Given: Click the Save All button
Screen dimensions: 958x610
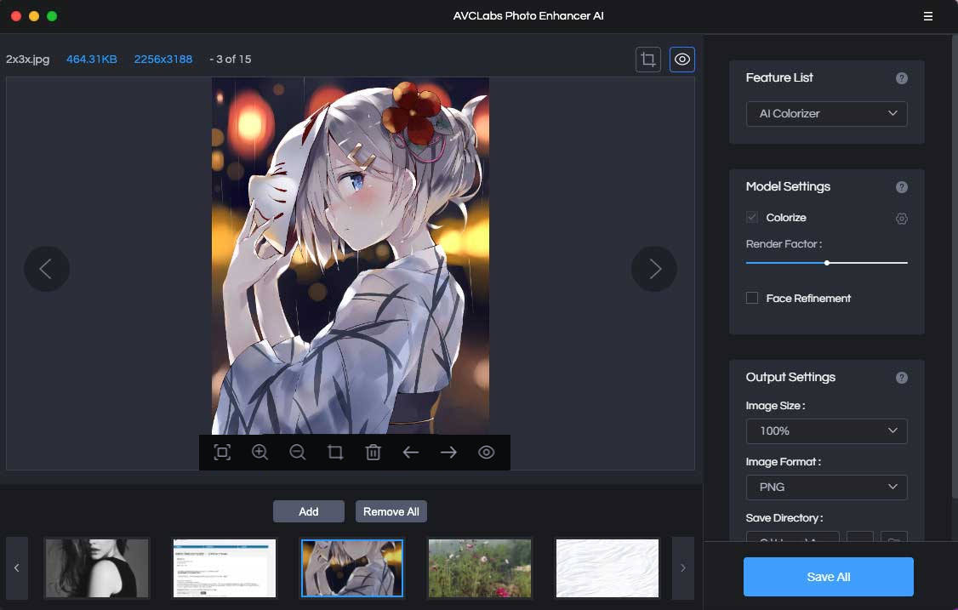Looking at the screenshot, I should (829, 576).
